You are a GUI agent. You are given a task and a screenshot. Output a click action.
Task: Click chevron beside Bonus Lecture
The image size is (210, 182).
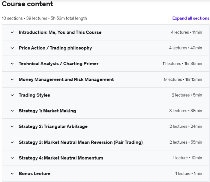point(12,174)
